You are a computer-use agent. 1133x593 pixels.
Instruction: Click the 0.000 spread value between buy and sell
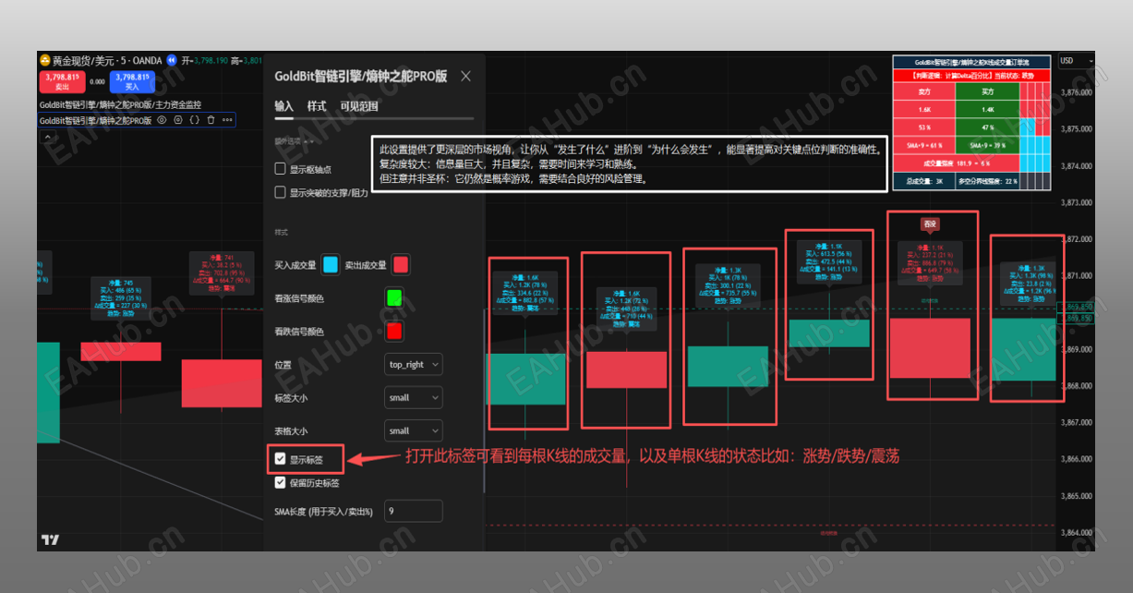pos(98,82)
